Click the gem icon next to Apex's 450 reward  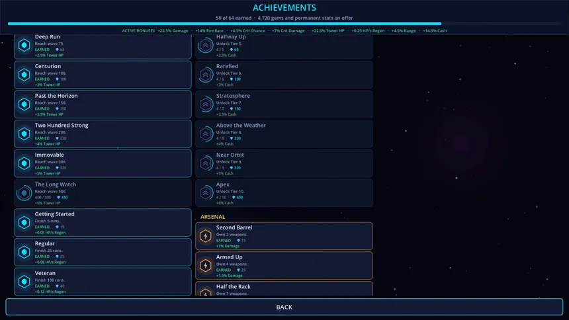tap(234, 198)
